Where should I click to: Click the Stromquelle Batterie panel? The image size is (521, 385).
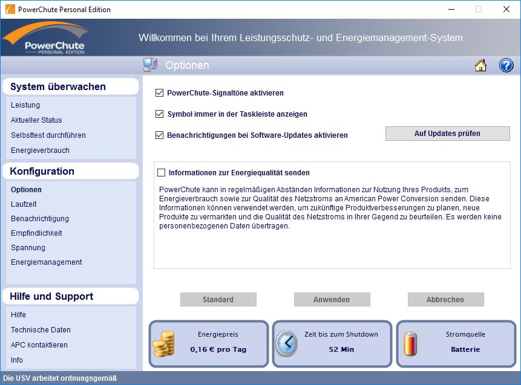(x=456, y=344)
